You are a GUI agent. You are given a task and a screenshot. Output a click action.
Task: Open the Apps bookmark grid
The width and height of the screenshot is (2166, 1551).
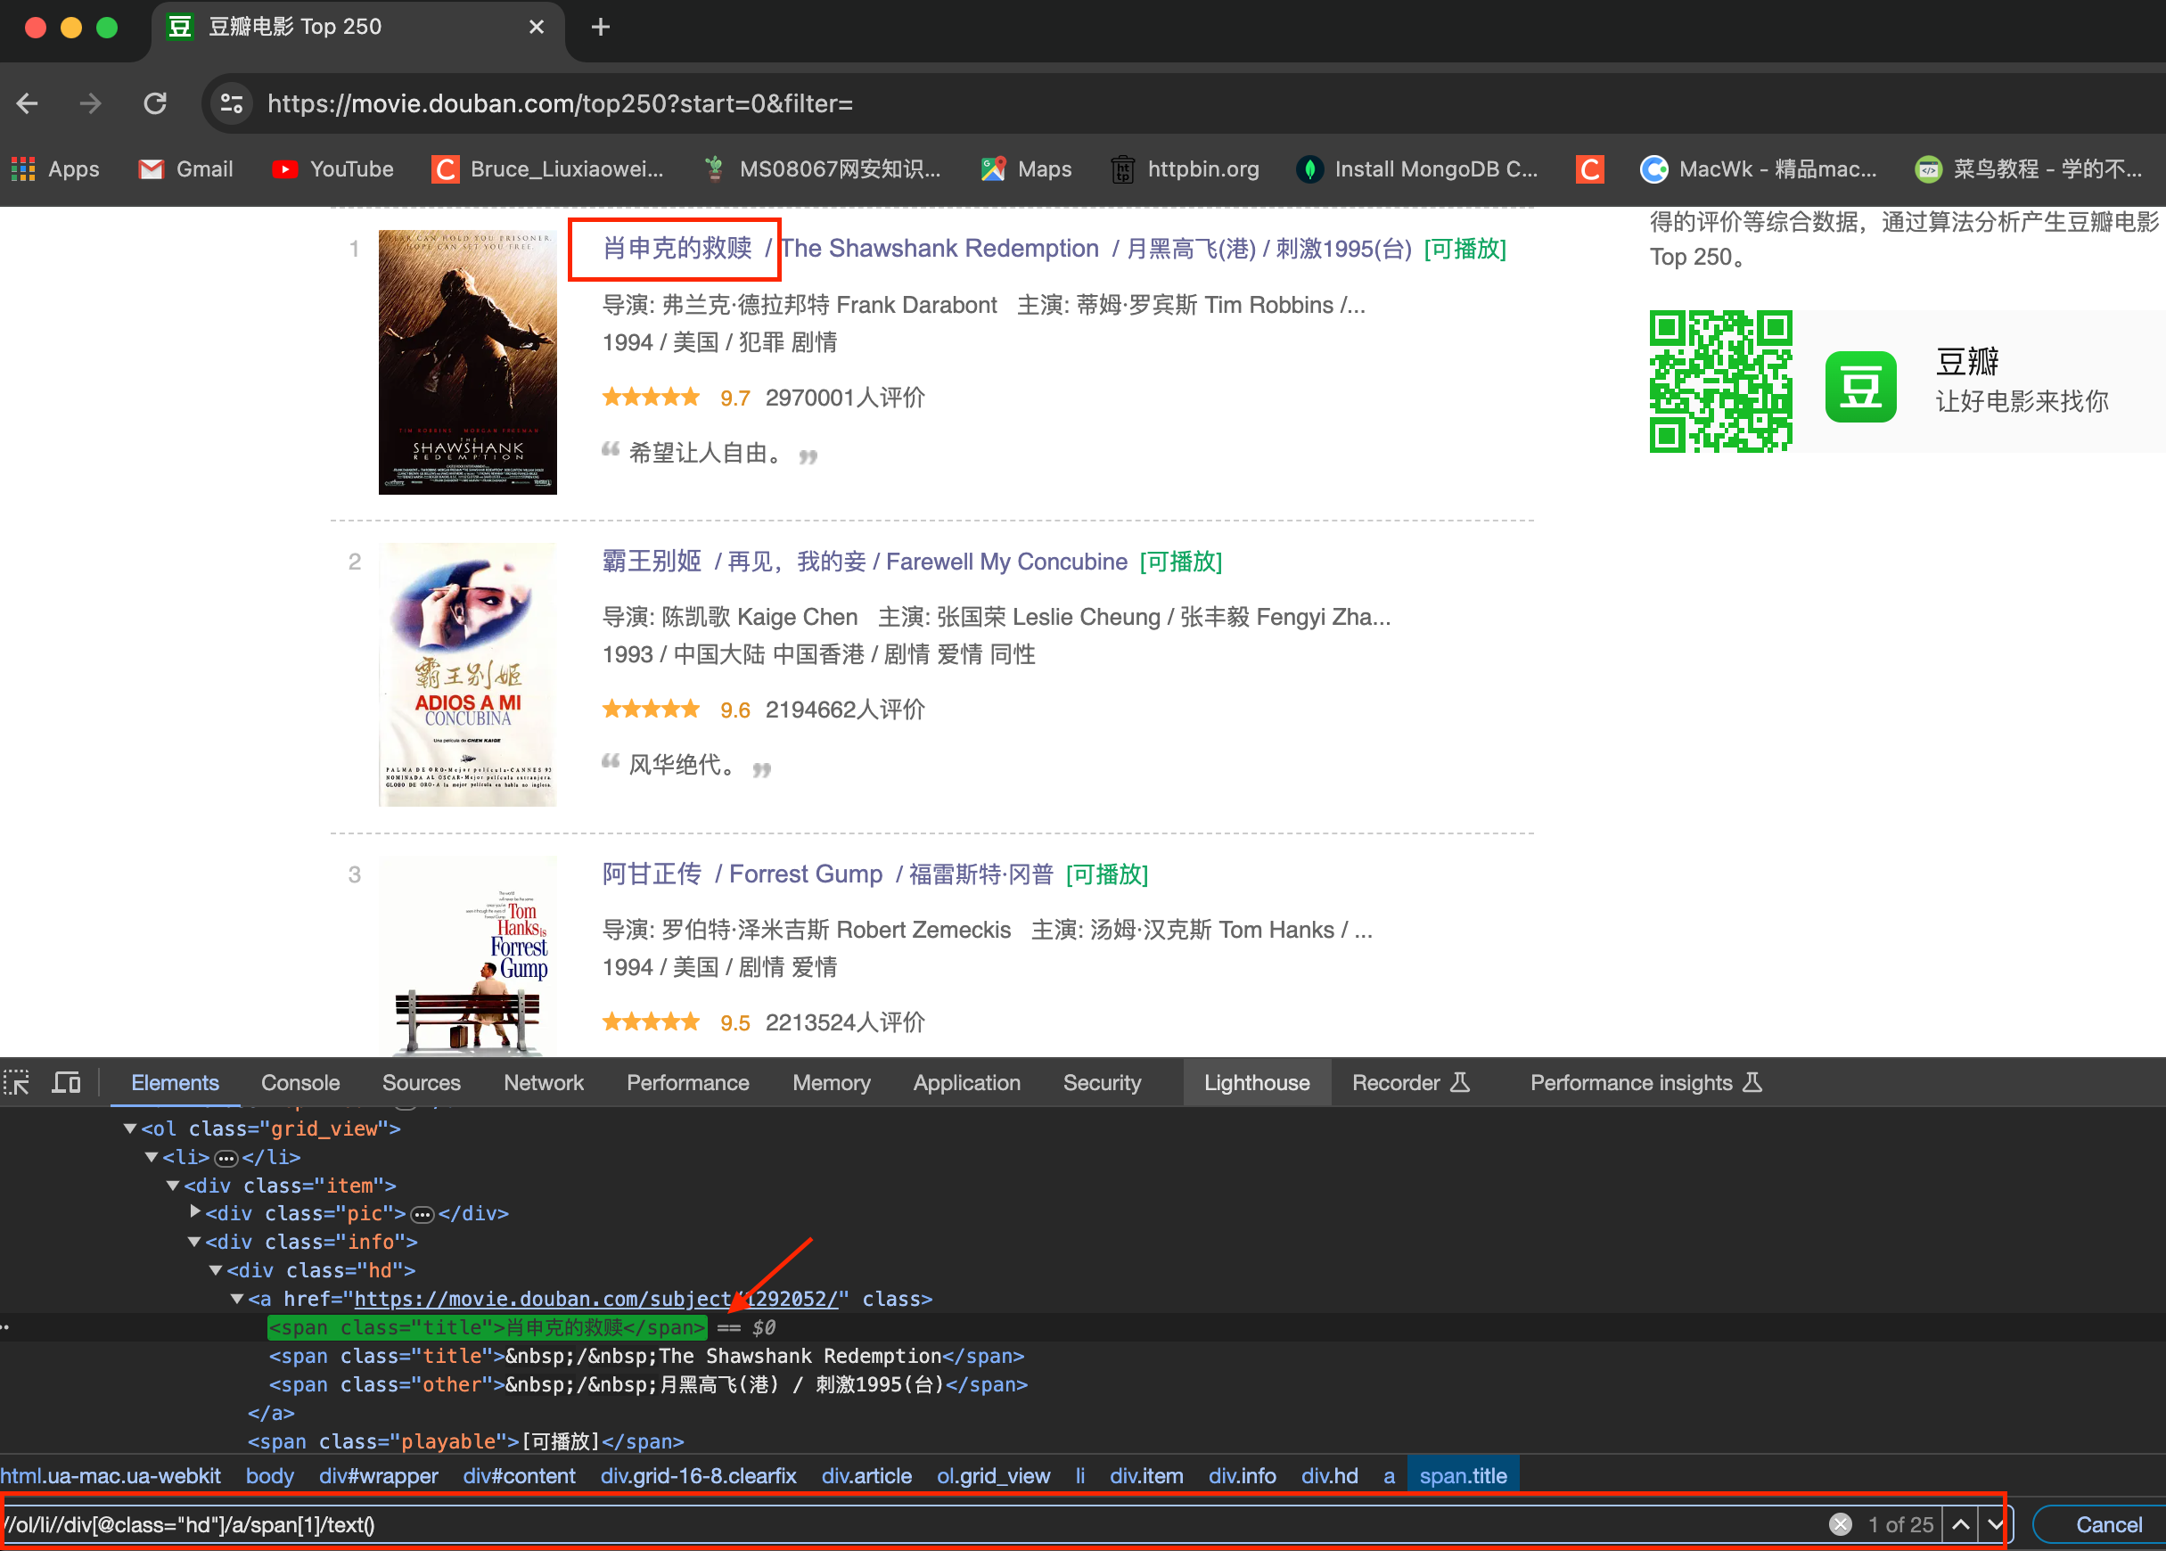[x=54, y=169]
